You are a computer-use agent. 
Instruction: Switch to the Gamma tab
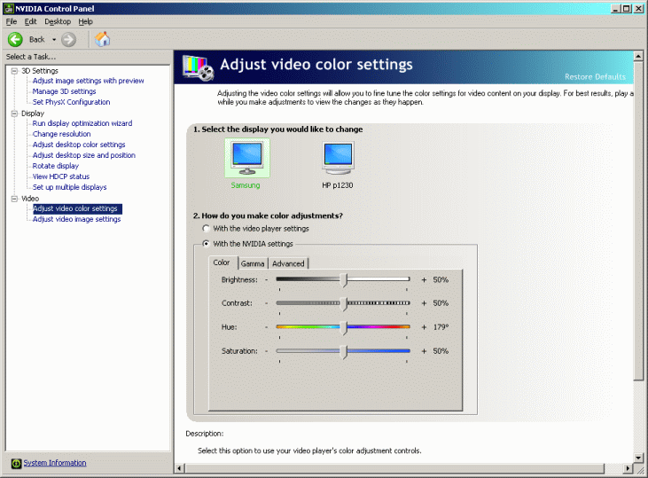pos(253,263)
